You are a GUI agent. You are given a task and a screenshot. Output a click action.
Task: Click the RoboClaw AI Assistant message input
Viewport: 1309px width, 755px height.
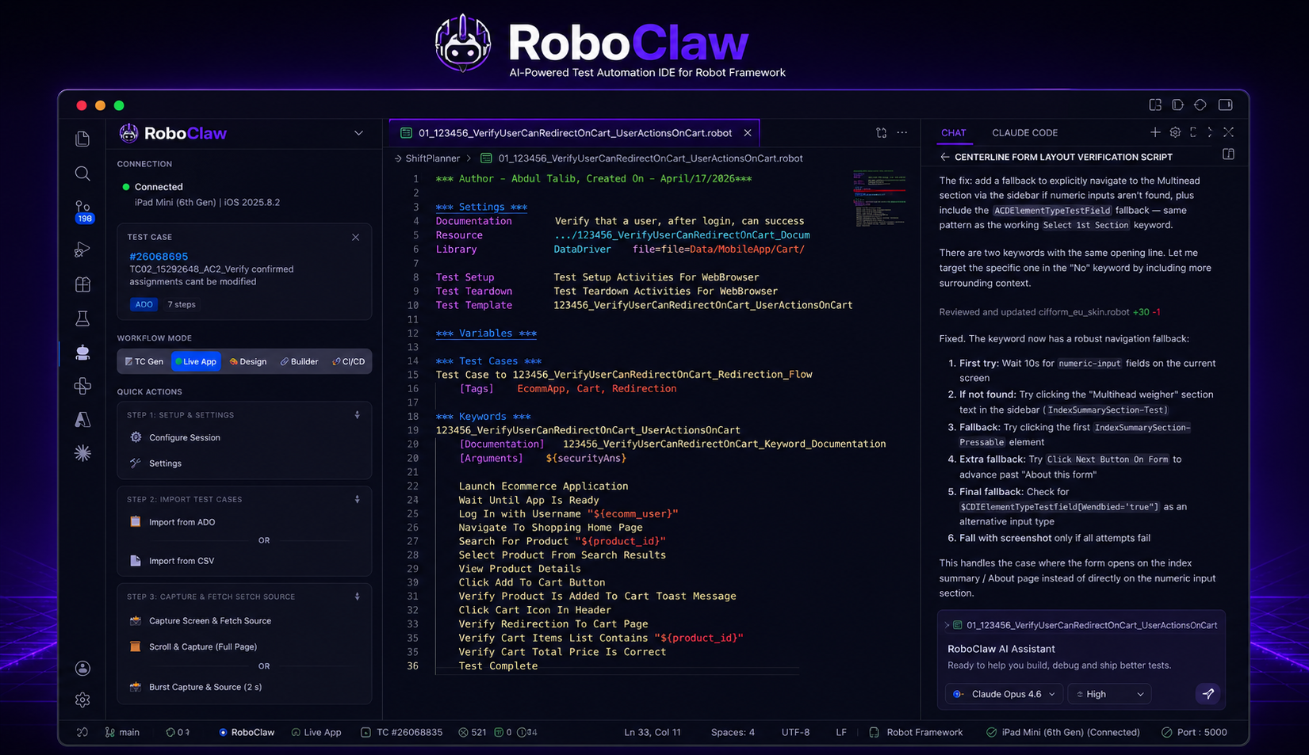(1081, 657)
